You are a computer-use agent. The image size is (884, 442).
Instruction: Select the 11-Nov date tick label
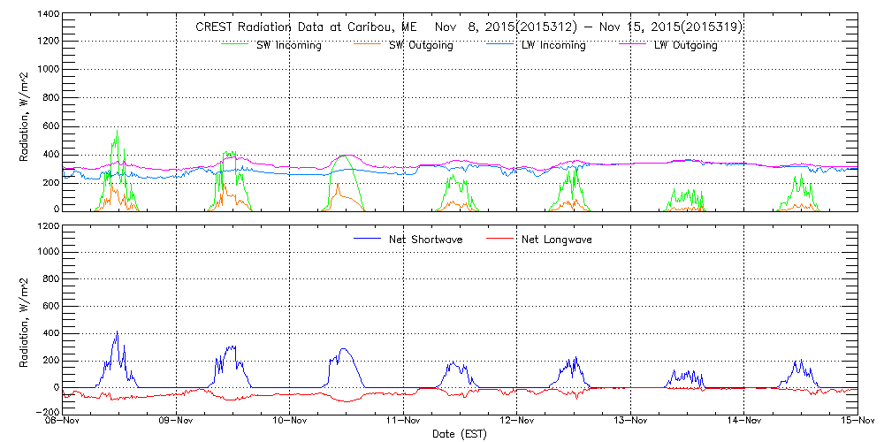point(404,422)
